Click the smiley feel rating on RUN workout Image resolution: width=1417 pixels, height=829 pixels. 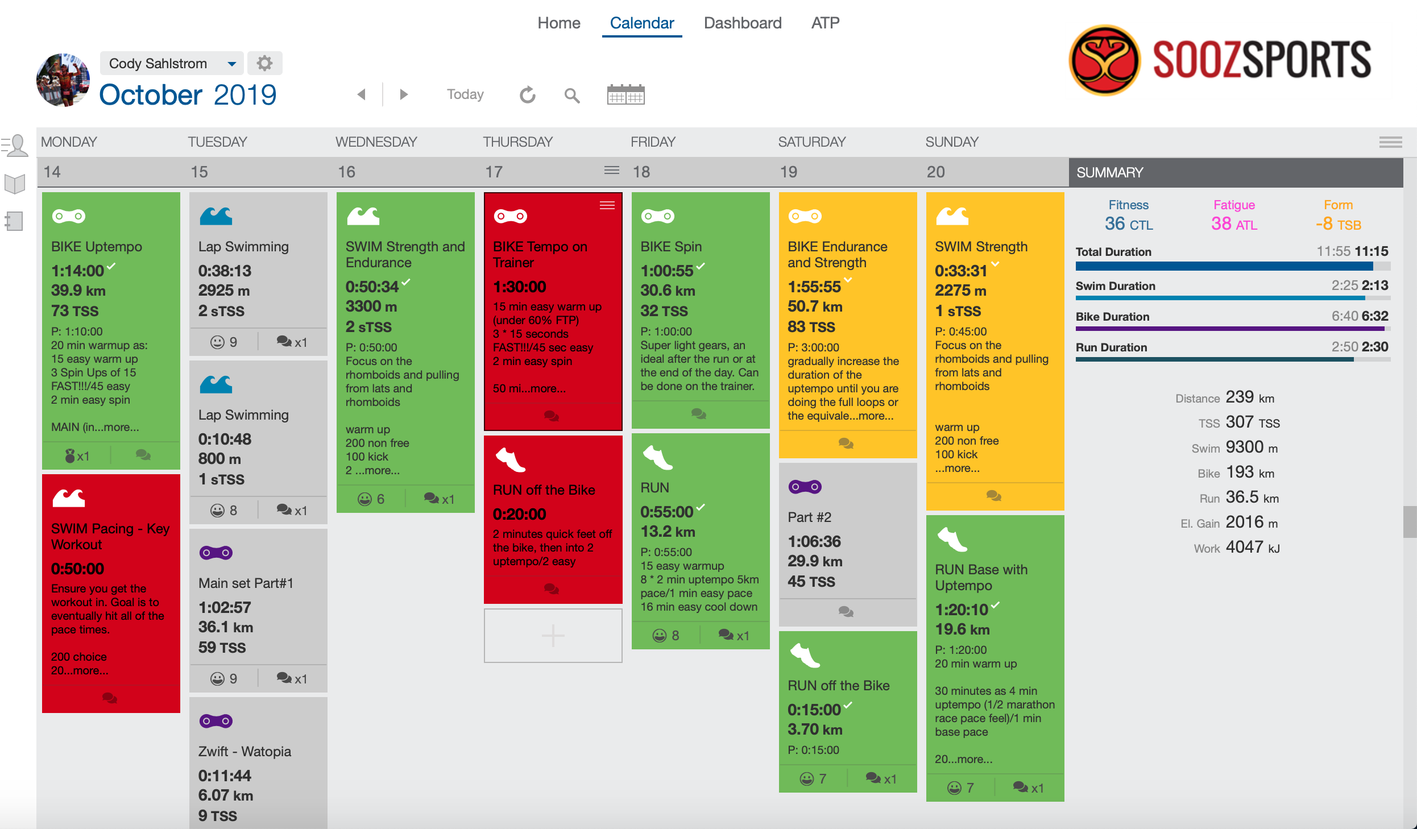[660, 635]
